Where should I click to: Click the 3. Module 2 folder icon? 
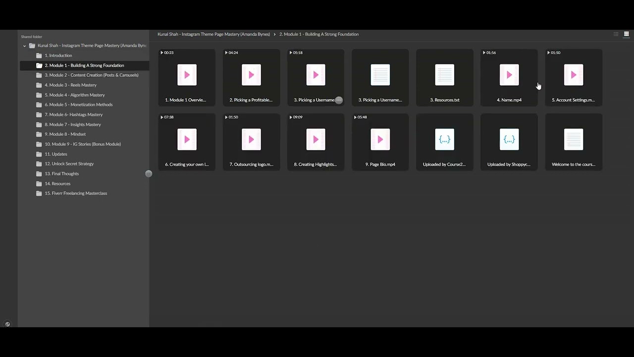(39, 75)
